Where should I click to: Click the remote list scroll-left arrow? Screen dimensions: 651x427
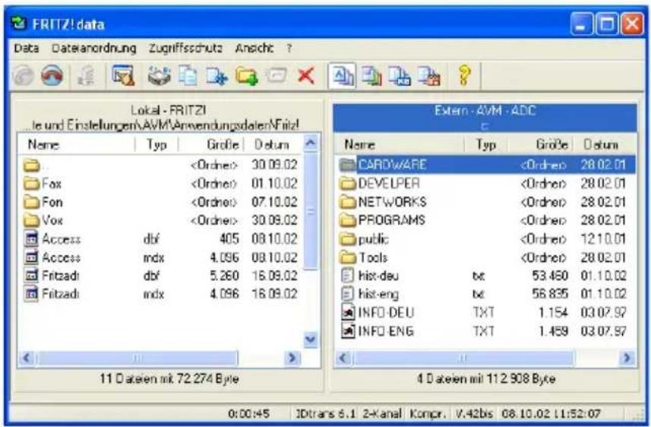(343, 358)
